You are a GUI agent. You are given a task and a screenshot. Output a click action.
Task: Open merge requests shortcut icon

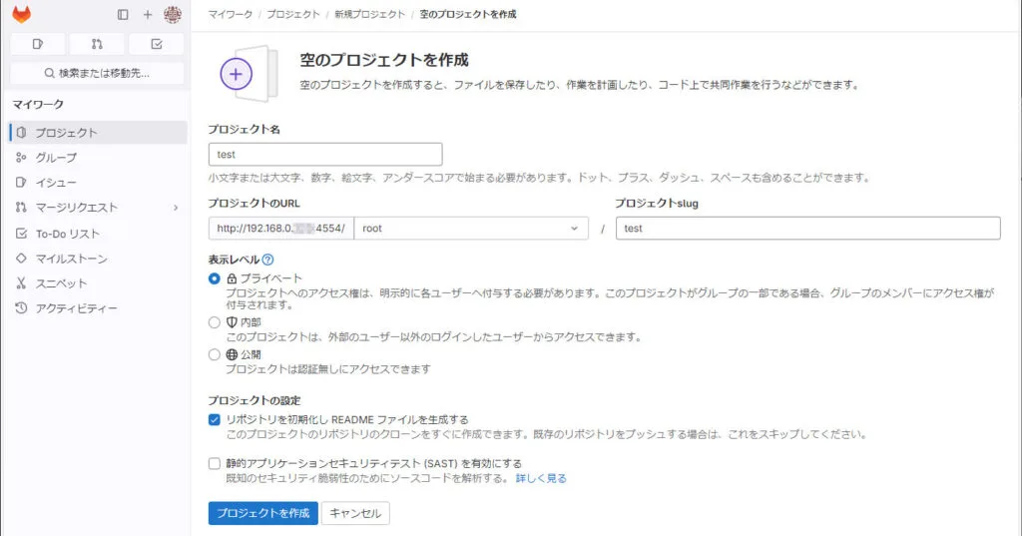[x=97, y=44]
